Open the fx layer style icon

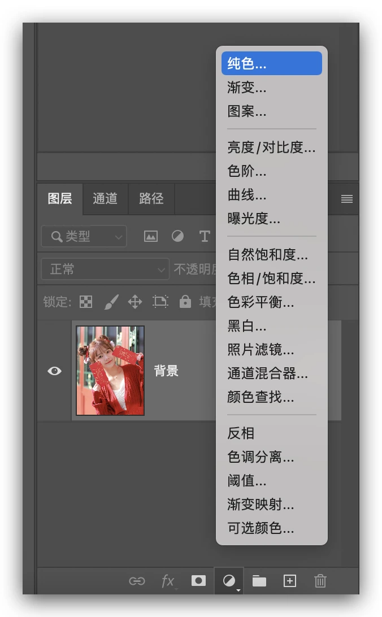click(x=168, y=581)
